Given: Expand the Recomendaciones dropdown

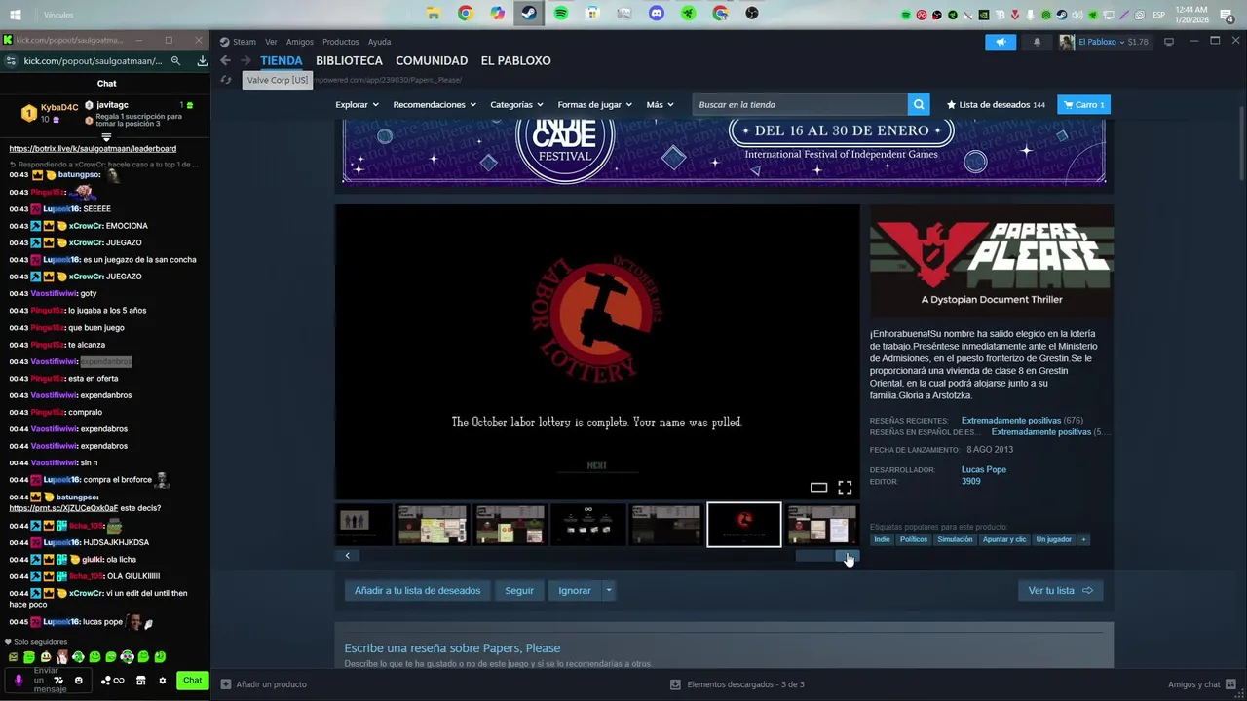Looking at the screenshot, I should click(x=435, y=104).
